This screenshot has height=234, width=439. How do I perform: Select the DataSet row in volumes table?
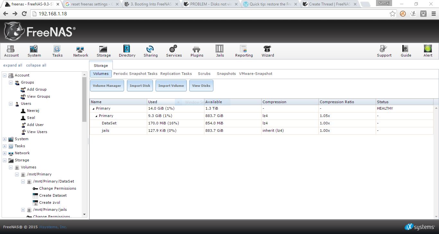(x=261, y=123)
